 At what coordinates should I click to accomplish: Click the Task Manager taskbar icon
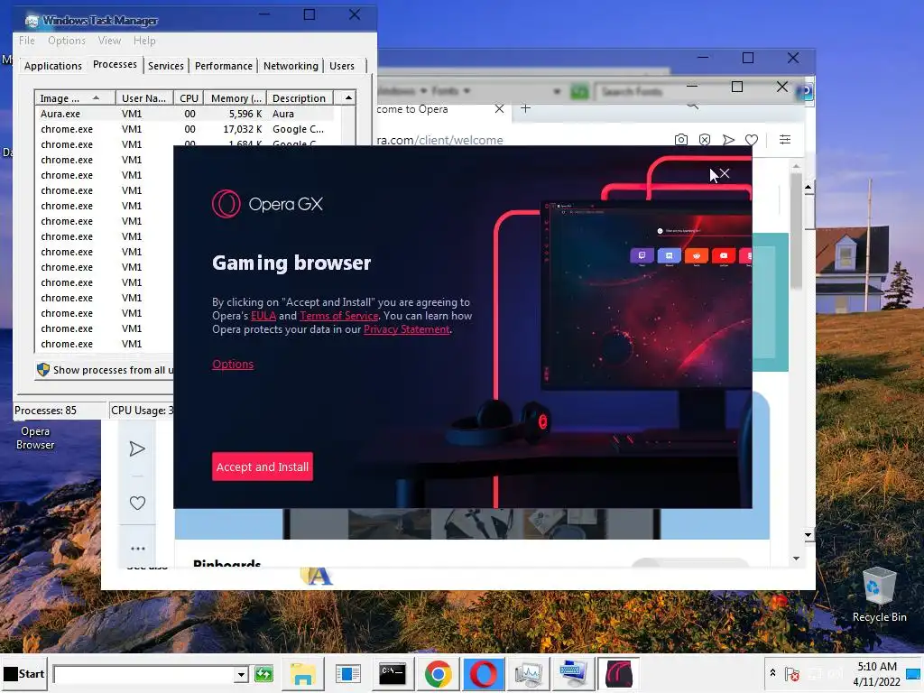[x=528, y=674]
